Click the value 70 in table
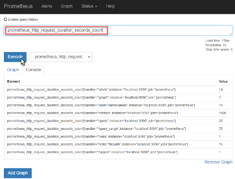This screenshot has width=235, height=179. click(x=220, y=129)
